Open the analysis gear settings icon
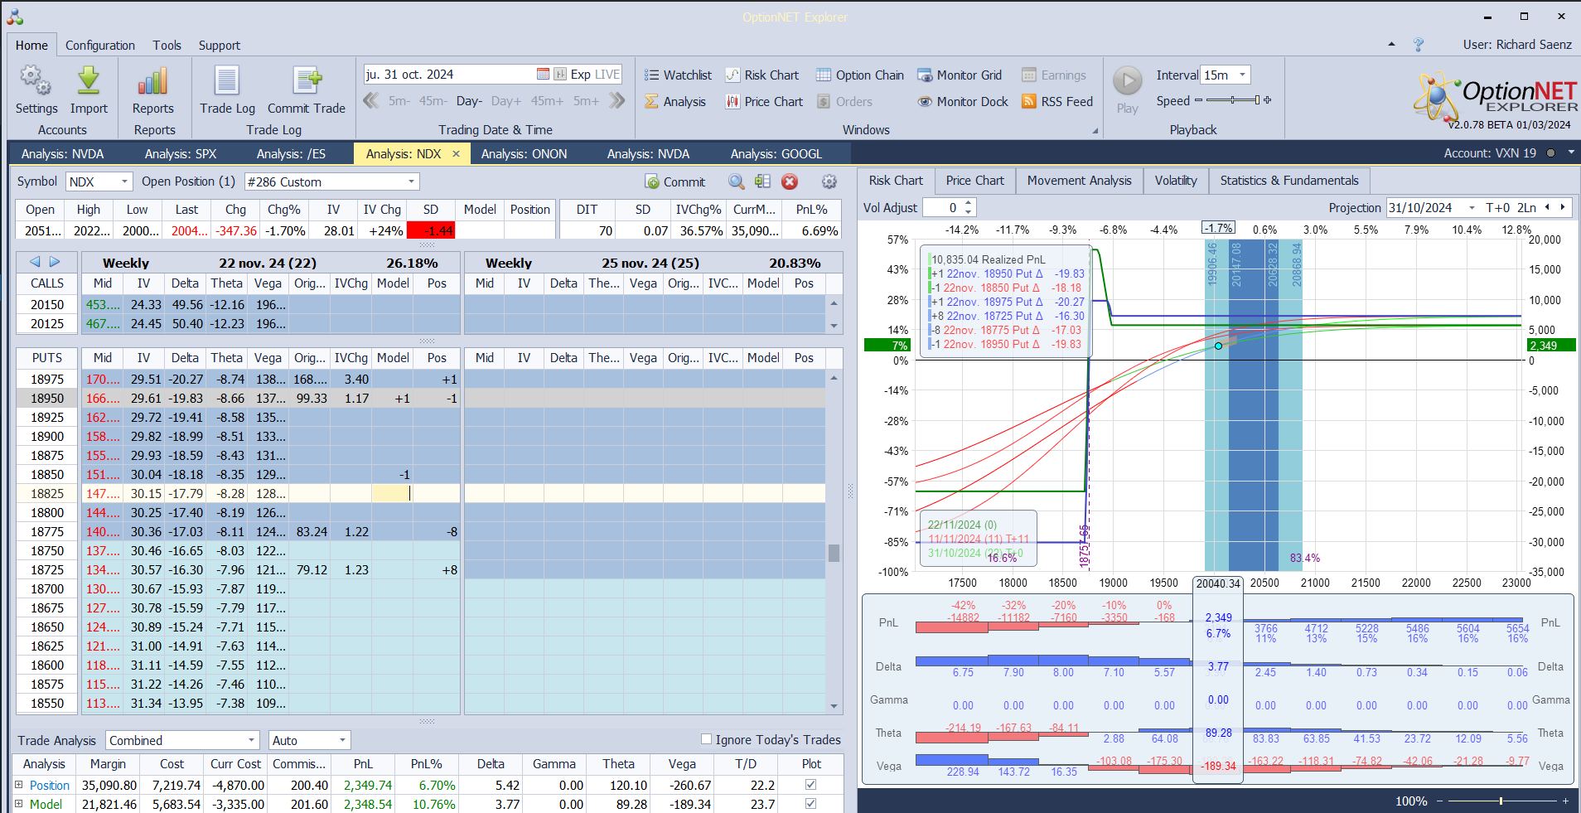The width and height of the screenshot is (1581, 813). click(829, 181)
